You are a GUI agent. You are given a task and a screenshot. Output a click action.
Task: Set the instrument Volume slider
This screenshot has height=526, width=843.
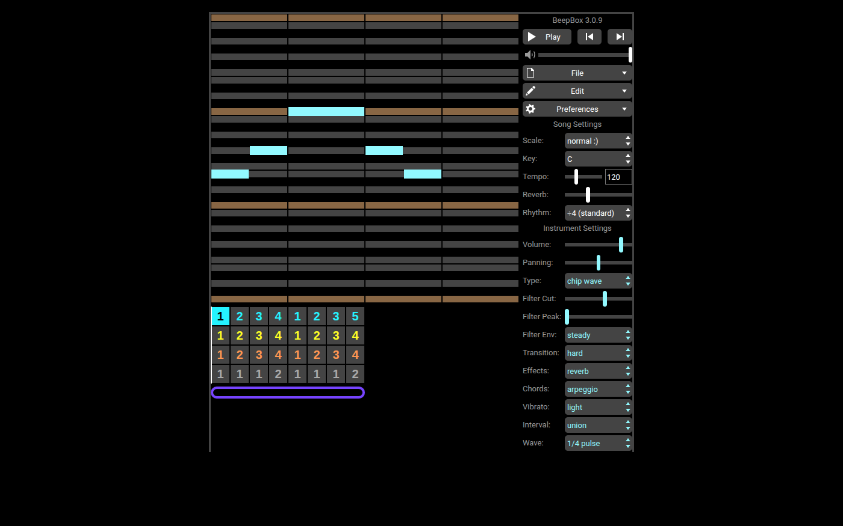(x=599, y=245)
